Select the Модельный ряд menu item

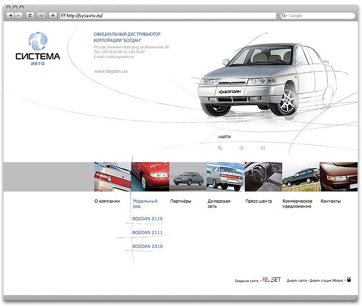[x=145, y=204]
